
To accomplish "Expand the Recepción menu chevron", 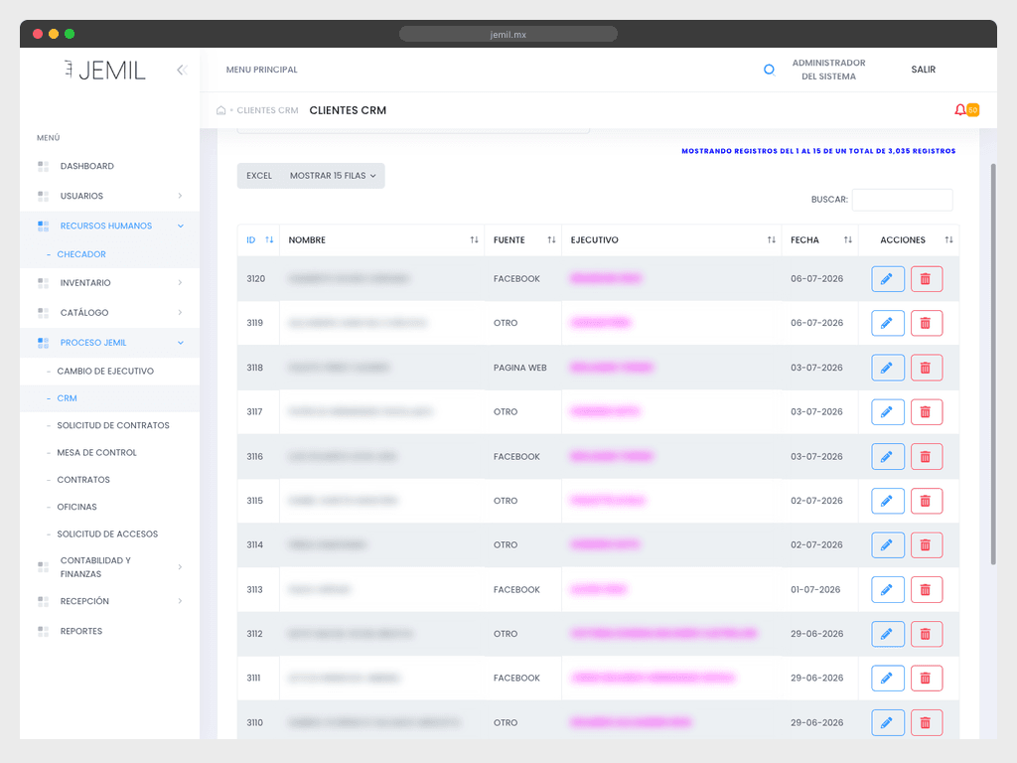I will 180,601.
